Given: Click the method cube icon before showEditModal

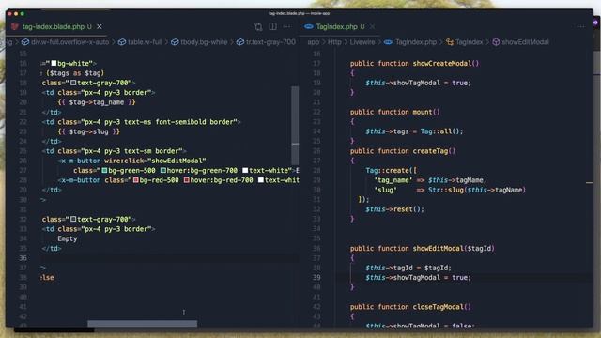Looking at the screenshot, I should point(496,42).
